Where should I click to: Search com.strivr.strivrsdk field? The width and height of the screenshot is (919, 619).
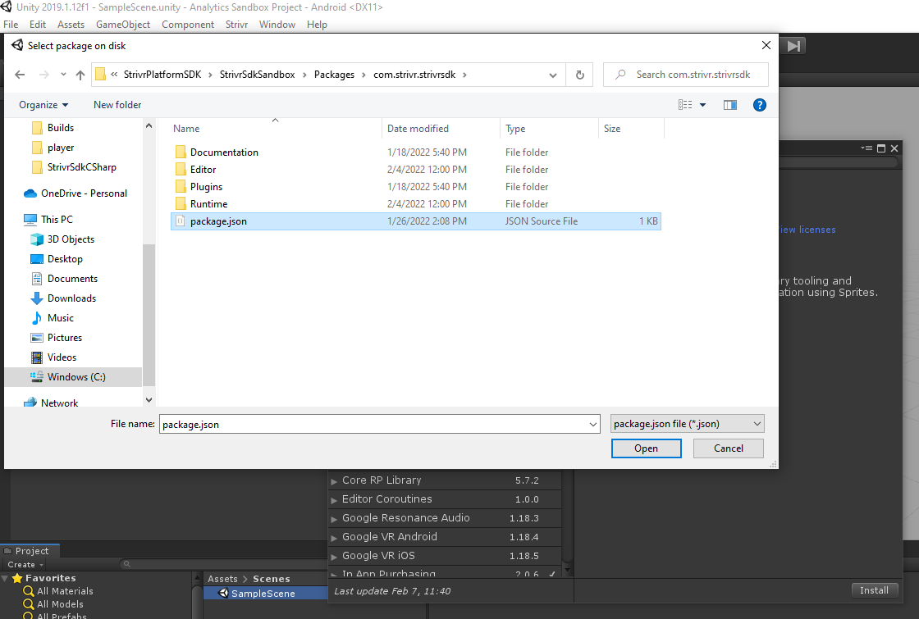click(x=686, y=75)
